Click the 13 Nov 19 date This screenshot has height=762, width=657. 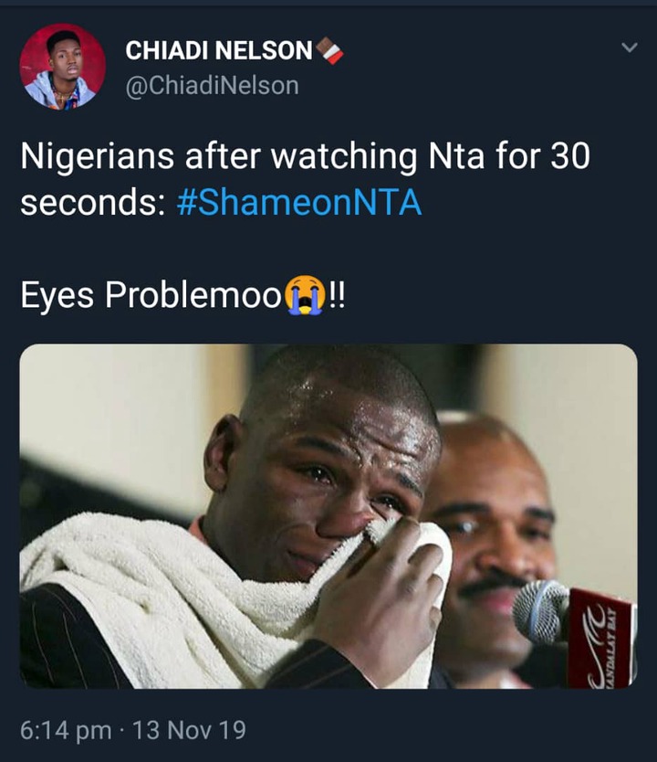click(x=189, y=730)
